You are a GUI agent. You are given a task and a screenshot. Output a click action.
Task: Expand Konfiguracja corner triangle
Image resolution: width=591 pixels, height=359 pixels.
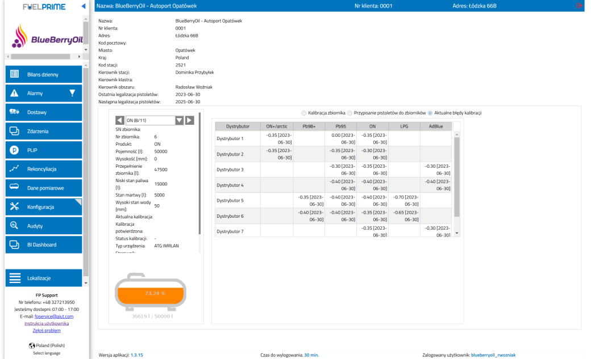click(x=78, y=202)
